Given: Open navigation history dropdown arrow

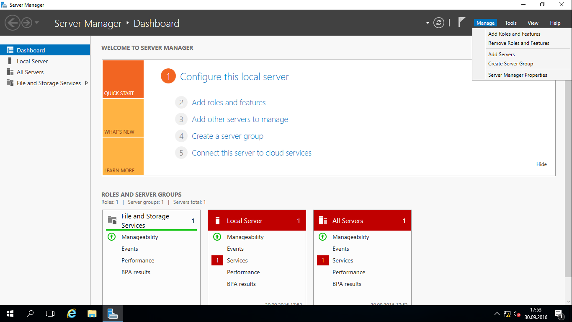Looking at the screenshot, I should click(37, 23).
